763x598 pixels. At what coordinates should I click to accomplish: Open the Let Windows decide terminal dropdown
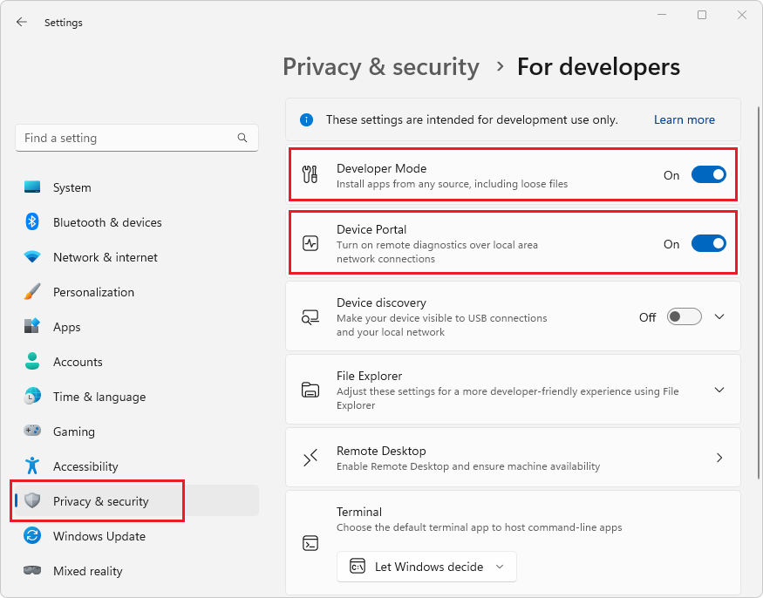point(426,567)
